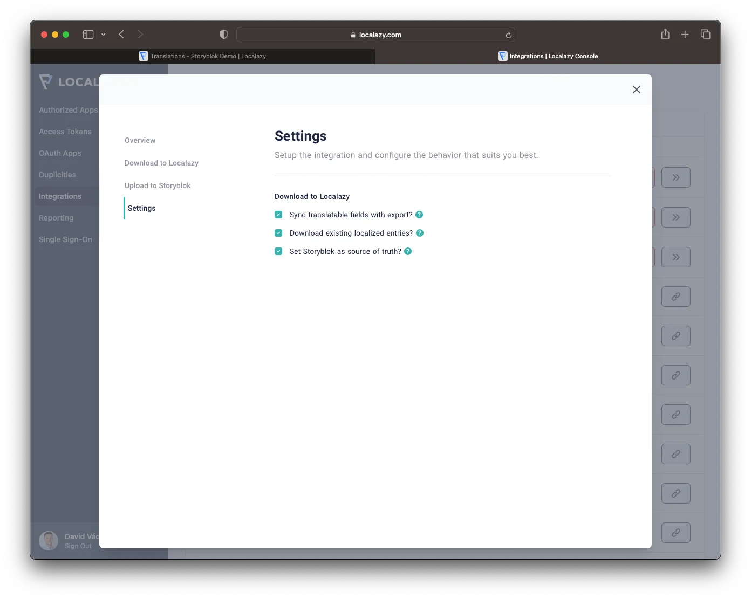Click the localazy.com address bar
The height and width of the screenshot is (599, 751).
(x=375, y=35)
